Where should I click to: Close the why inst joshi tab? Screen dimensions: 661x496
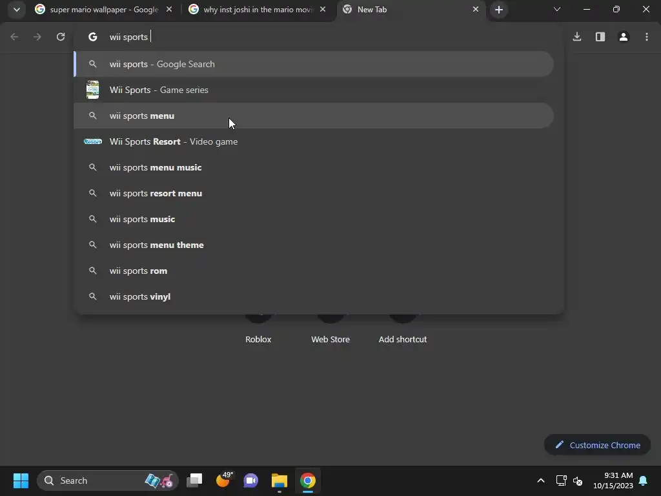pos(323,9)
